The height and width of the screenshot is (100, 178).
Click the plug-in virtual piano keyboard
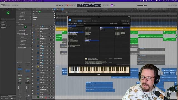coord(99,70)
